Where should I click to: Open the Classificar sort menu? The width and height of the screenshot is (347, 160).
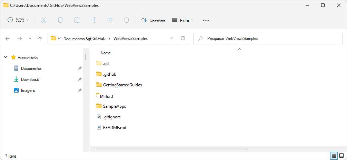(x=153, y=20)
